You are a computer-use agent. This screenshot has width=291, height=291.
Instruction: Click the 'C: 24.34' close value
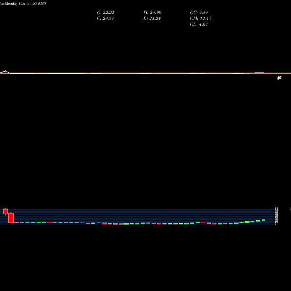[105, 18]
